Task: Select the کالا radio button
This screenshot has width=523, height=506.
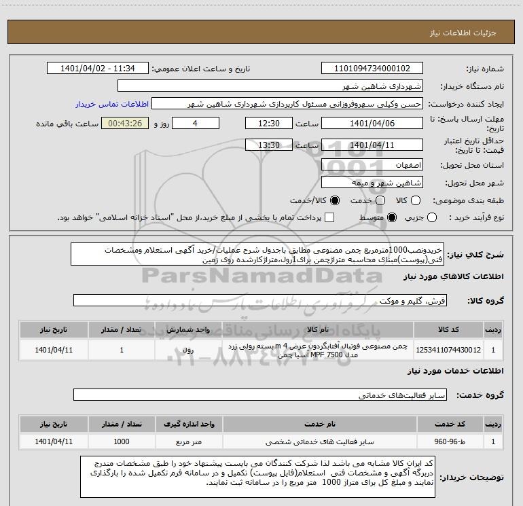Action: click(x=416, y=200)
